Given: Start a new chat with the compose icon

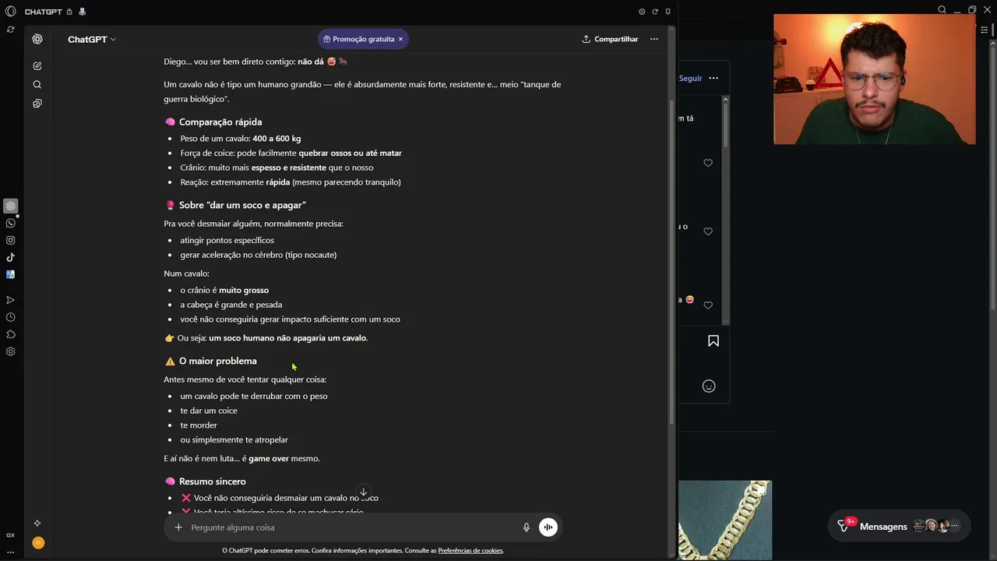Looking at the screenshot, I should click(x=37, y=66).
